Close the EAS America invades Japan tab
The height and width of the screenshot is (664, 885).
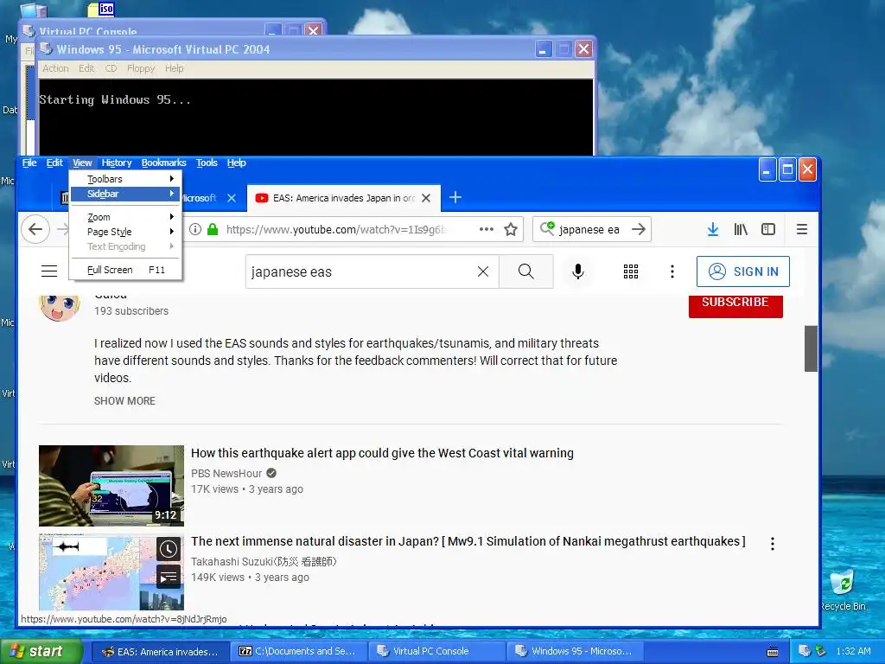[x=426, y=198]
